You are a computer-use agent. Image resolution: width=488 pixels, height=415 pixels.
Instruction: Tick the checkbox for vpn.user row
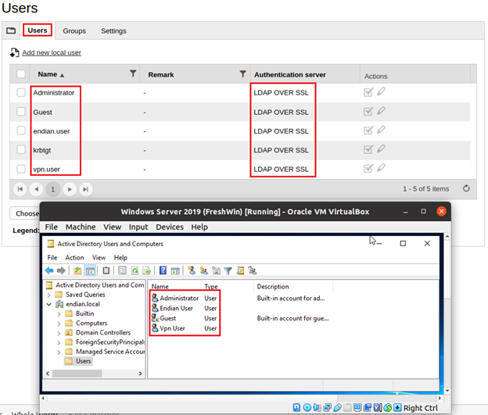(21, 169)
